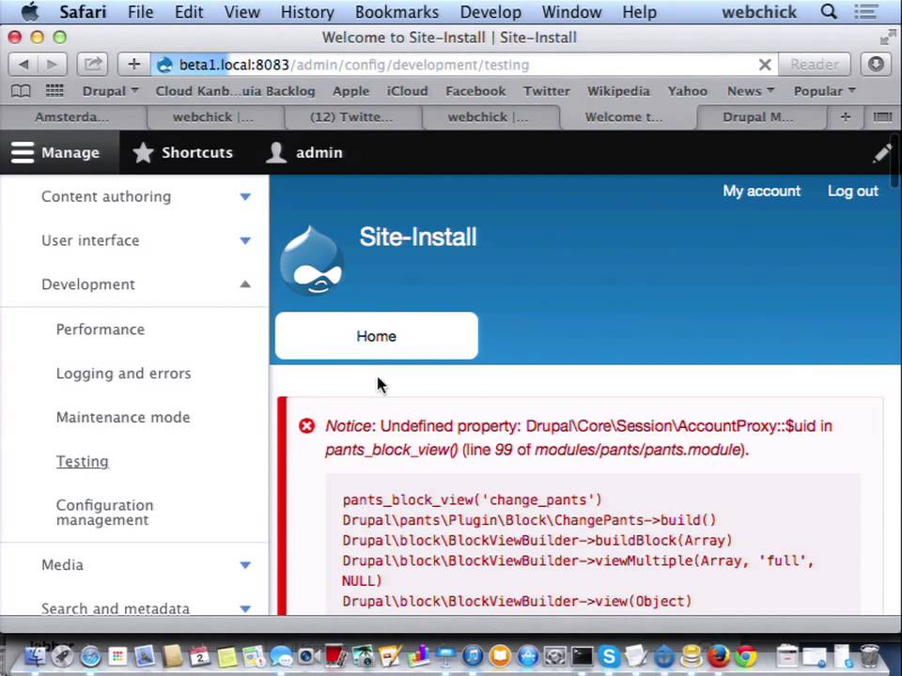Launch Finder from the Dock

(36, 656)
